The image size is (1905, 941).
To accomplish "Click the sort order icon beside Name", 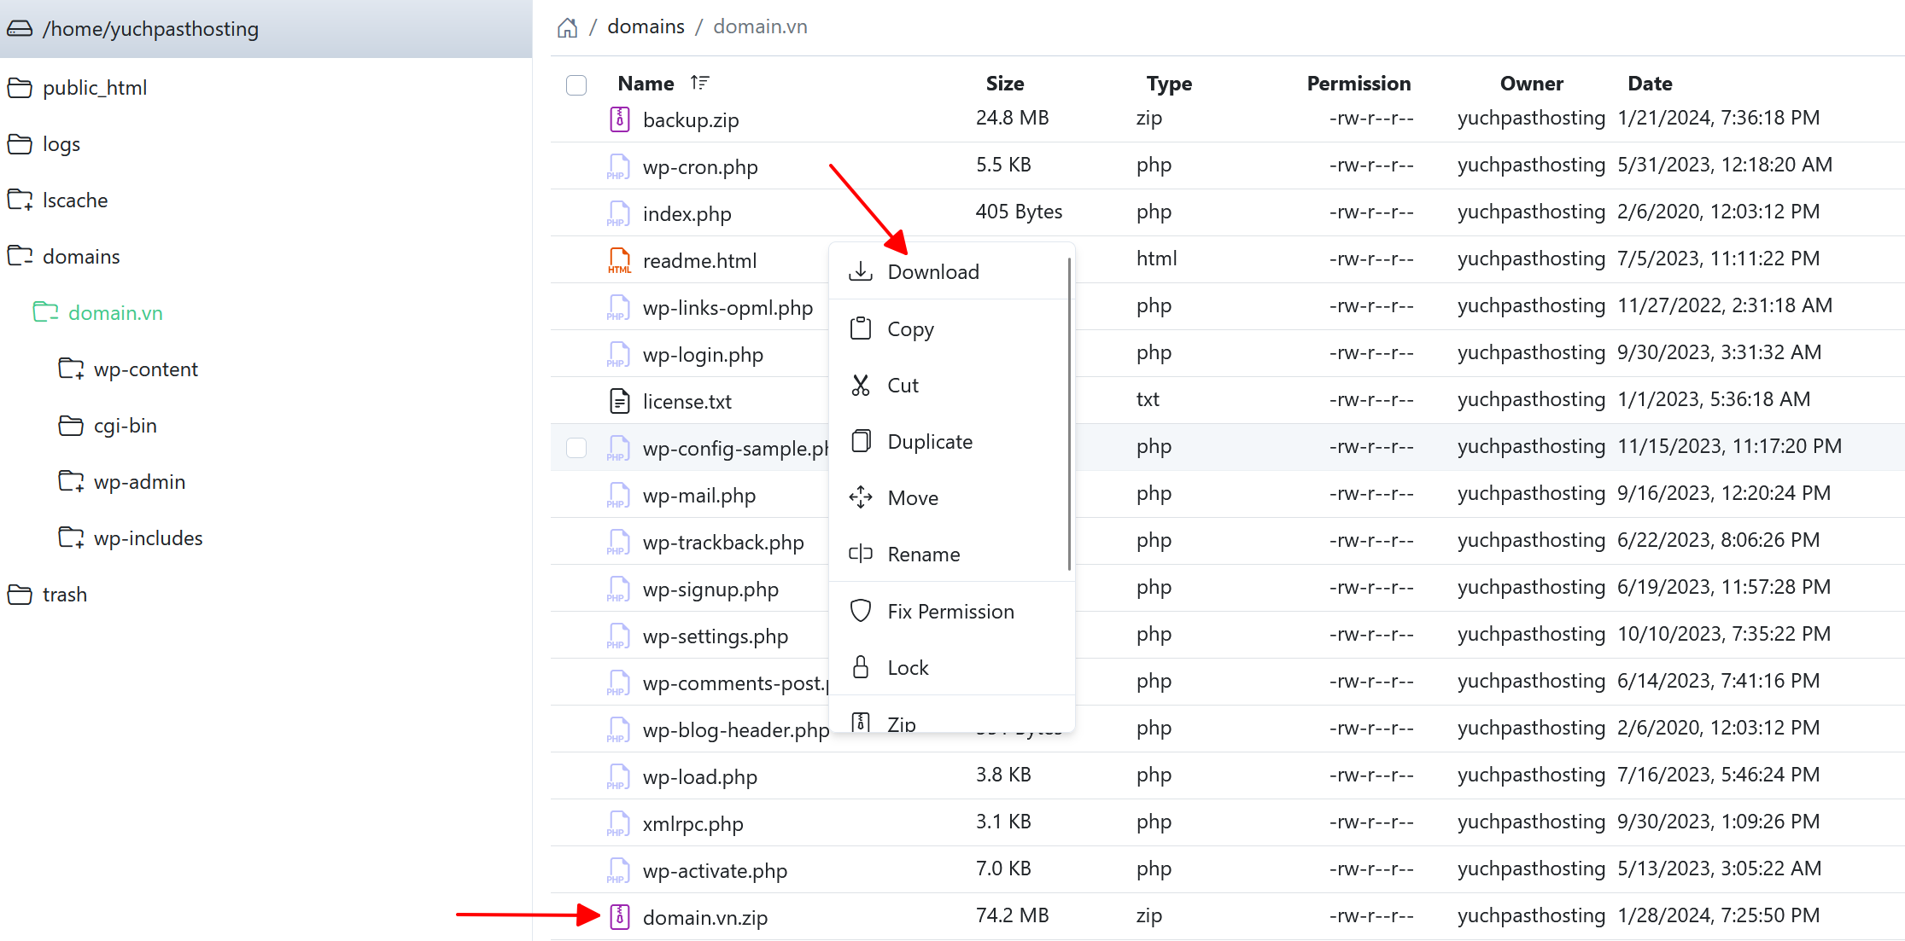I will 700,83.
